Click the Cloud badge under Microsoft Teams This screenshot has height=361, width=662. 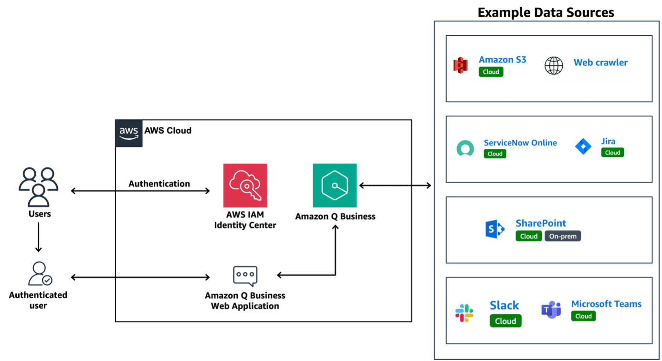click(583, 316)
